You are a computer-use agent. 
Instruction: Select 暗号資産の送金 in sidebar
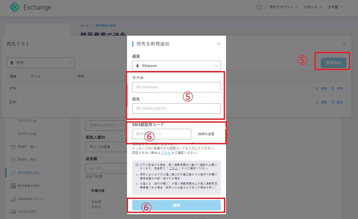coord(29,173)
